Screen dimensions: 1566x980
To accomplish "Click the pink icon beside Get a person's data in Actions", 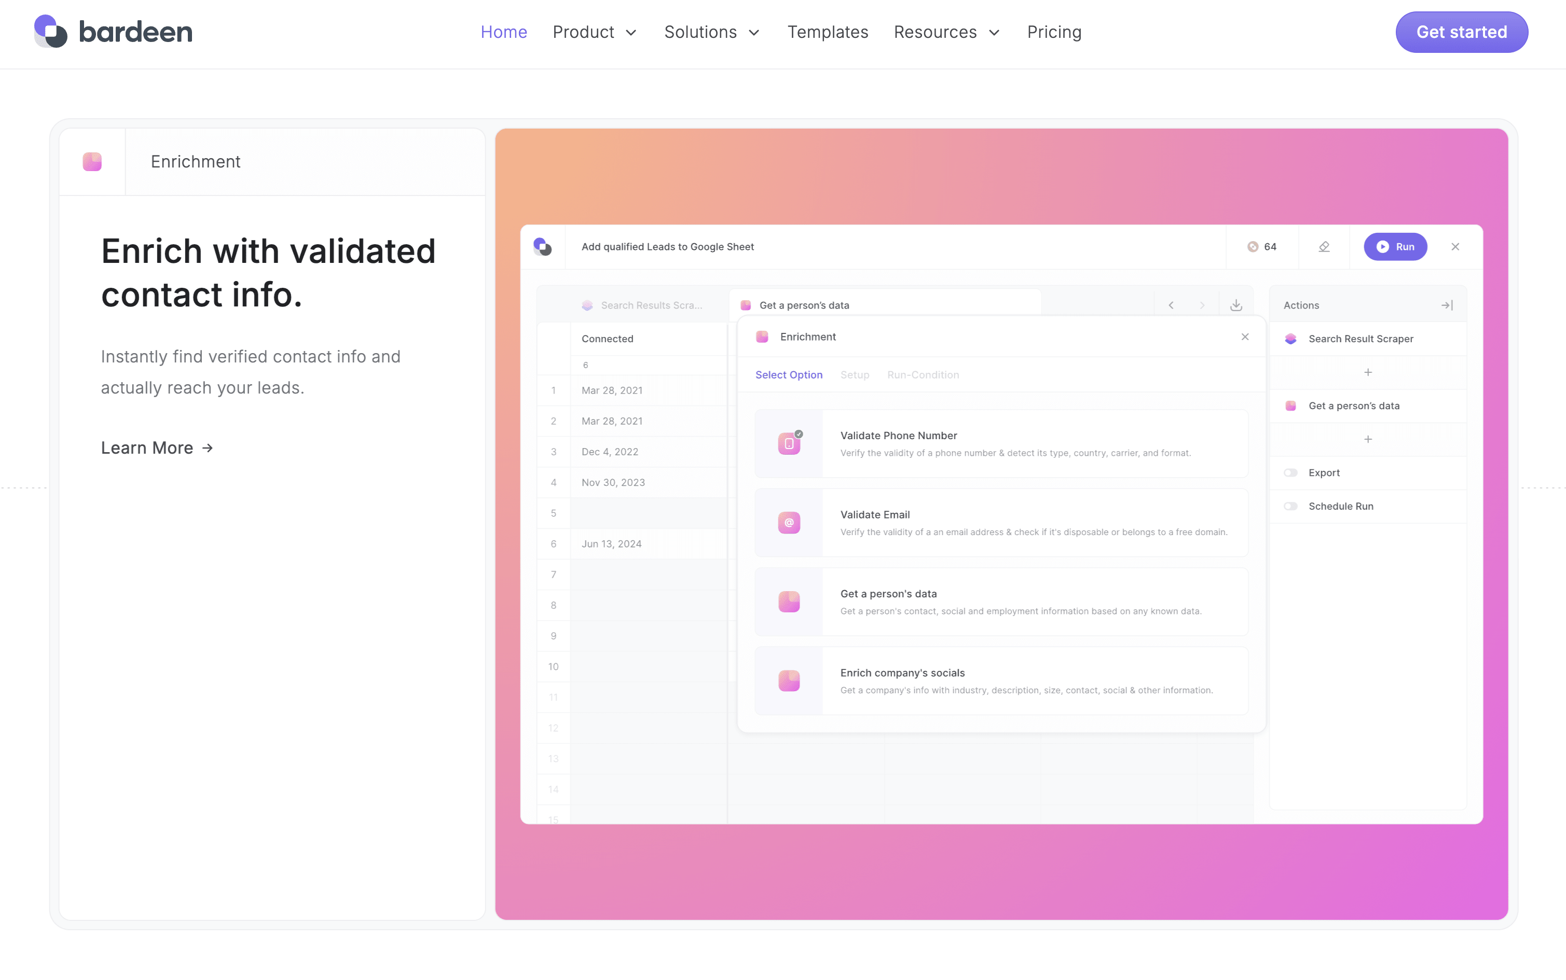I will [x=1290, y=405].
